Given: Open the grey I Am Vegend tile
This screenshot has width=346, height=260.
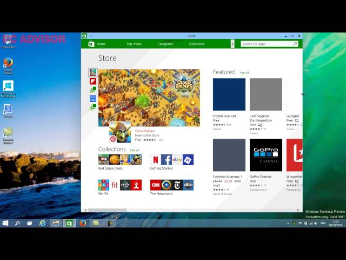Looking at the screenshot, I should [x=265, y=94].
